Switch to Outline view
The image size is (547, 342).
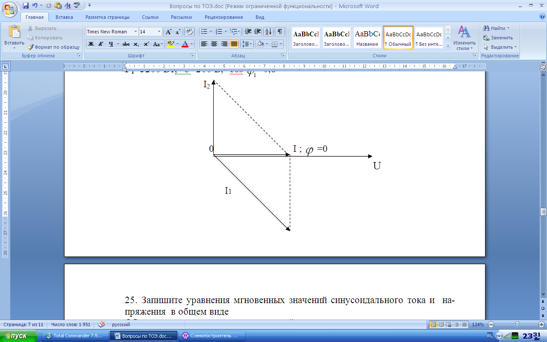(457, 324)
